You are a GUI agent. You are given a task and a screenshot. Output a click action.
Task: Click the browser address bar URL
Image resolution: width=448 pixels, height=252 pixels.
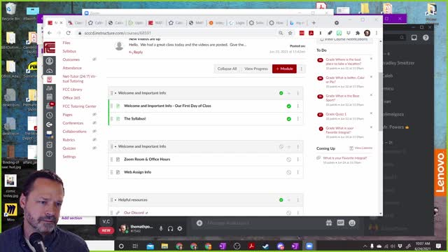118,33
